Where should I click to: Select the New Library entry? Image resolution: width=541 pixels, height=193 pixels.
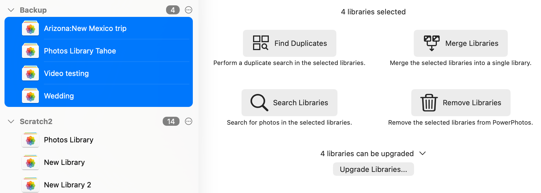(x=64, y=162)
